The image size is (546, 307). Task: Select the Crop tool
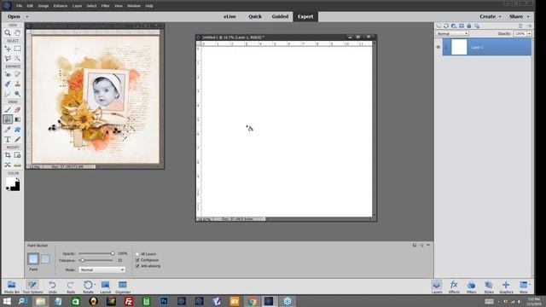coord(8,155)
